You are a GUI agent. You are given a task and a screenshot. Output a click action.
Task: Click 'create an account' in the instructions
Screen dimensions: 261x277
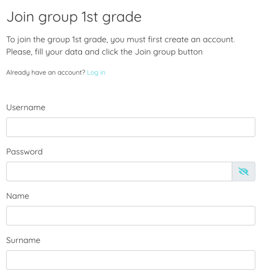pyautogui.click(x=199, y=40)
